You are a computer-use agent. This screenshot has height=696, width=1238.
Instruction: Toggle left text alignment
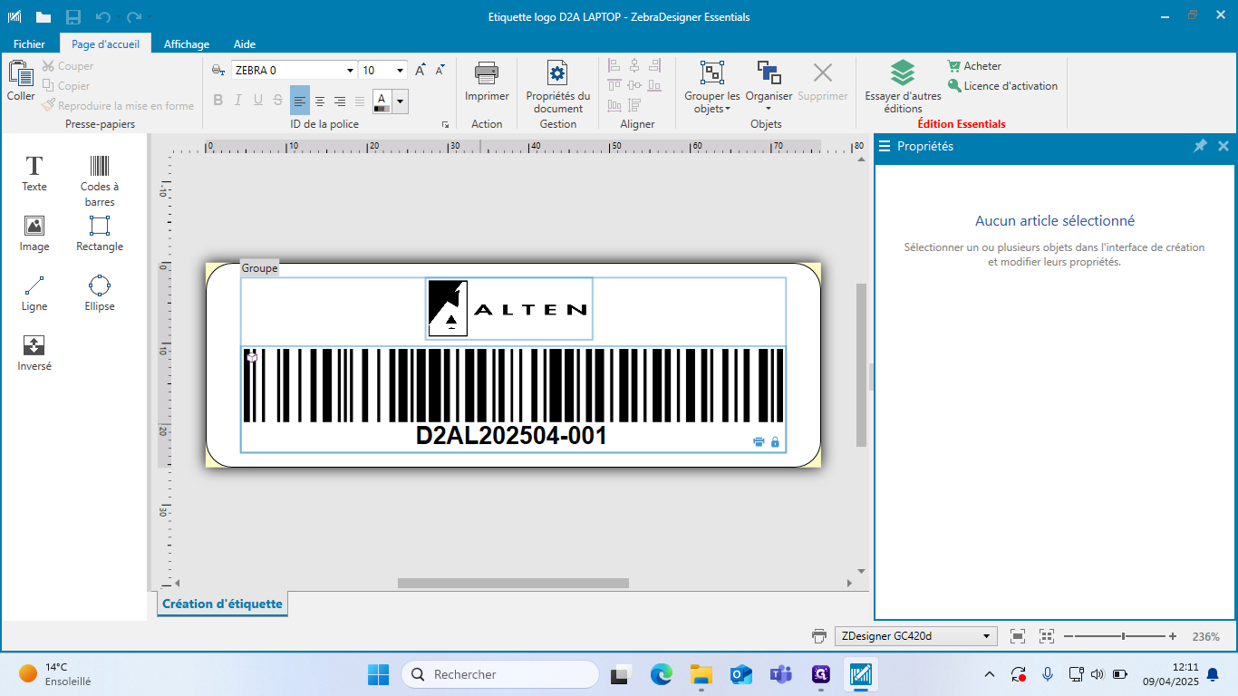[300, 101]
